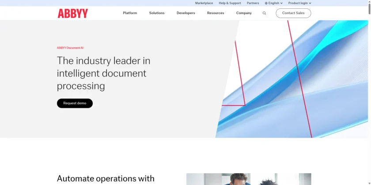
Task: Expand the chevron beside English
Action: (x=281, y=3)
